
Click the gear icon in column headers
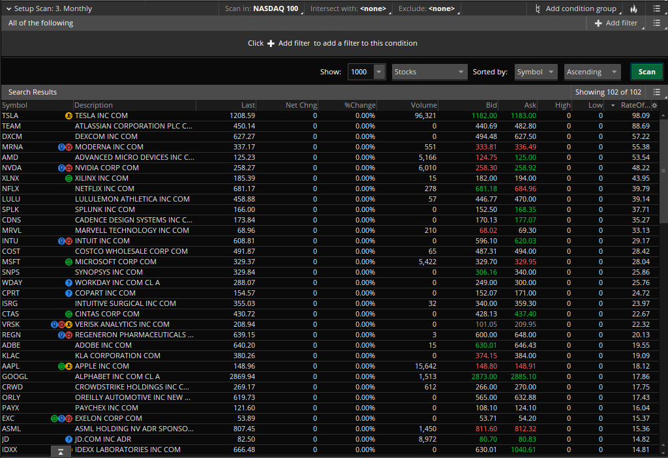(x=654, y=106)
